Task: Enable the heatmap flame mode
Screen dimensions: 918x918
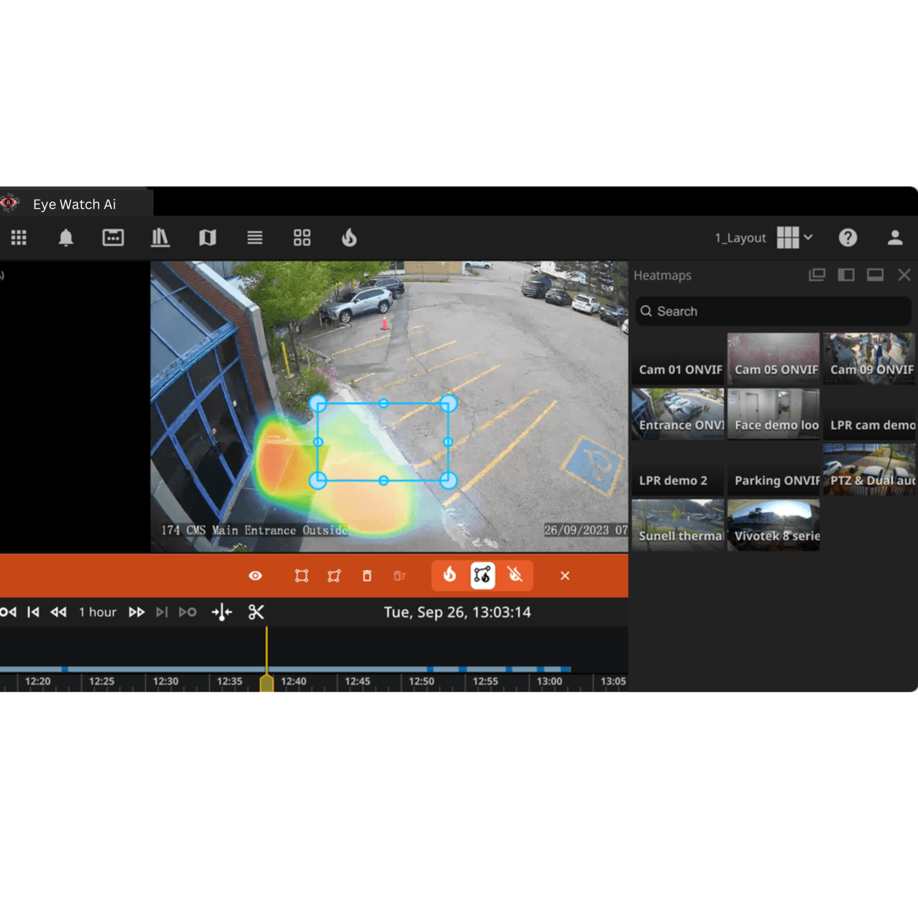Action: pyautogui.click(x=450, y=575)
